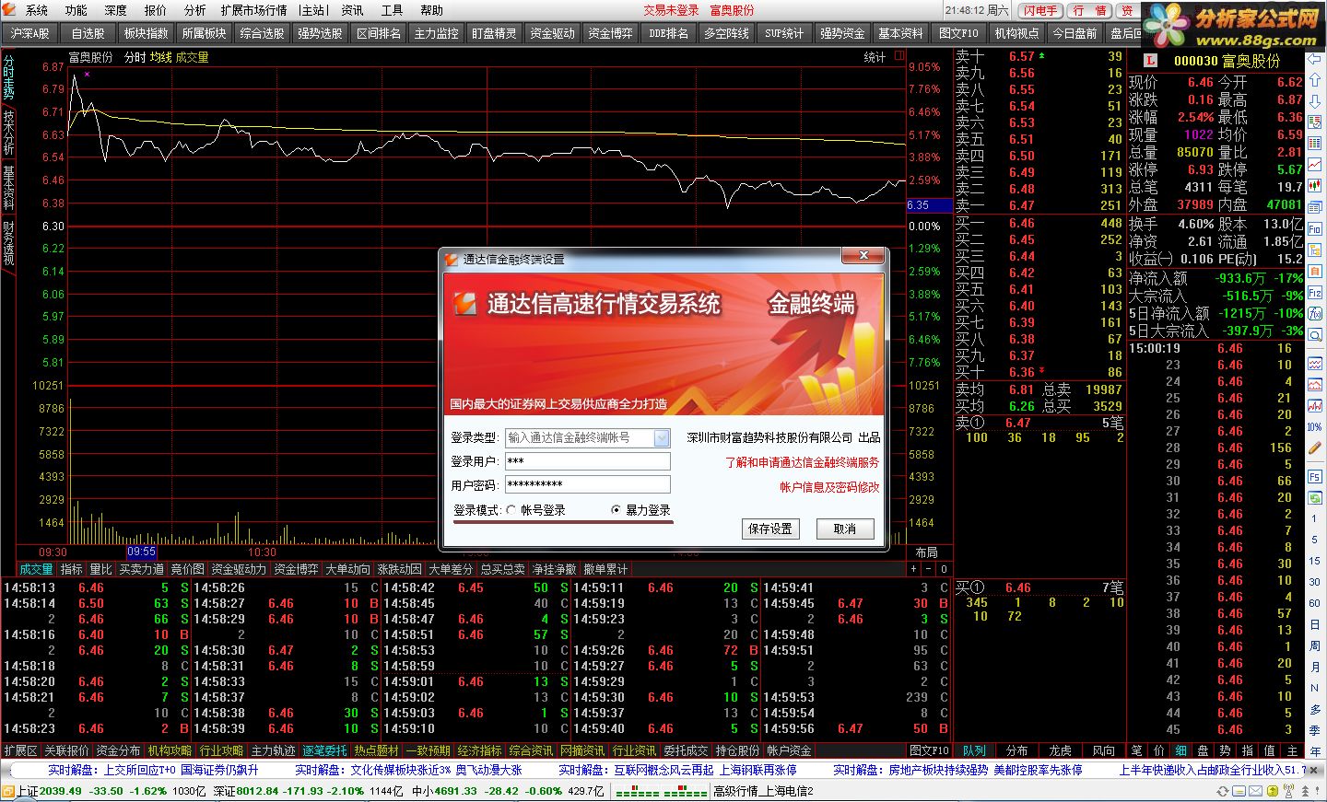Switch to the 财务透视 side tab
1327x802 pixels.
click(8, 242)
